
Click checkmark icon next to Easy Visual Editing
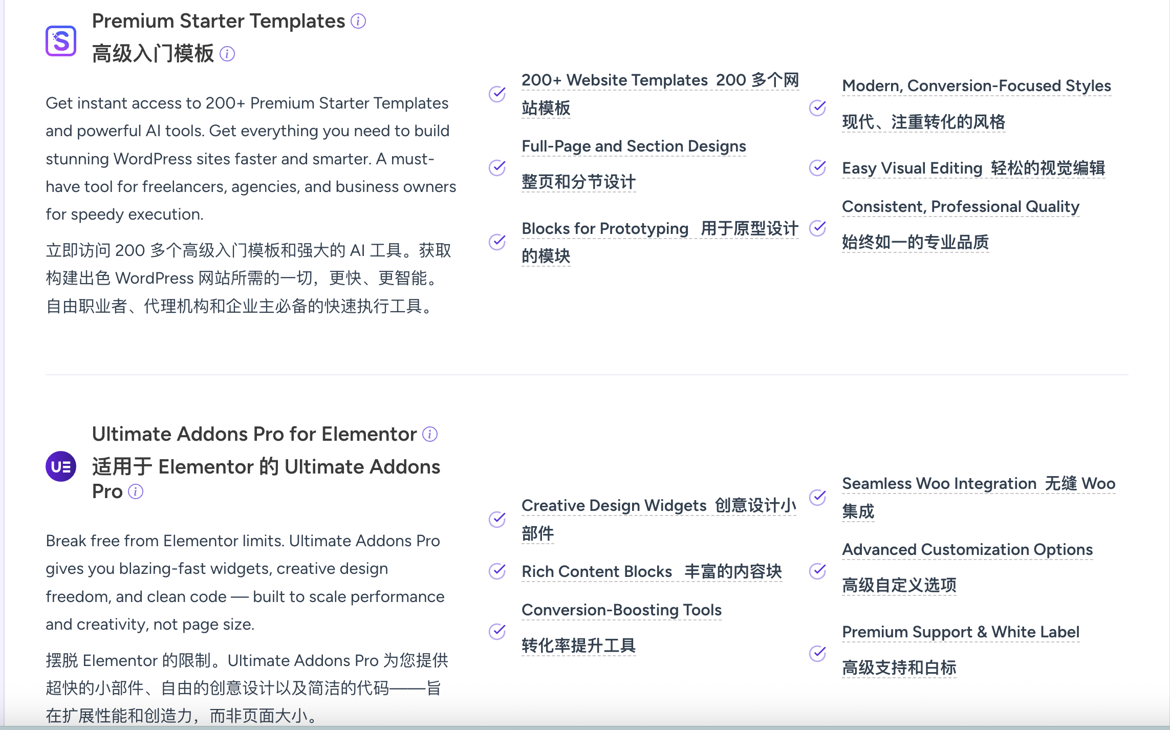[817, 167]
